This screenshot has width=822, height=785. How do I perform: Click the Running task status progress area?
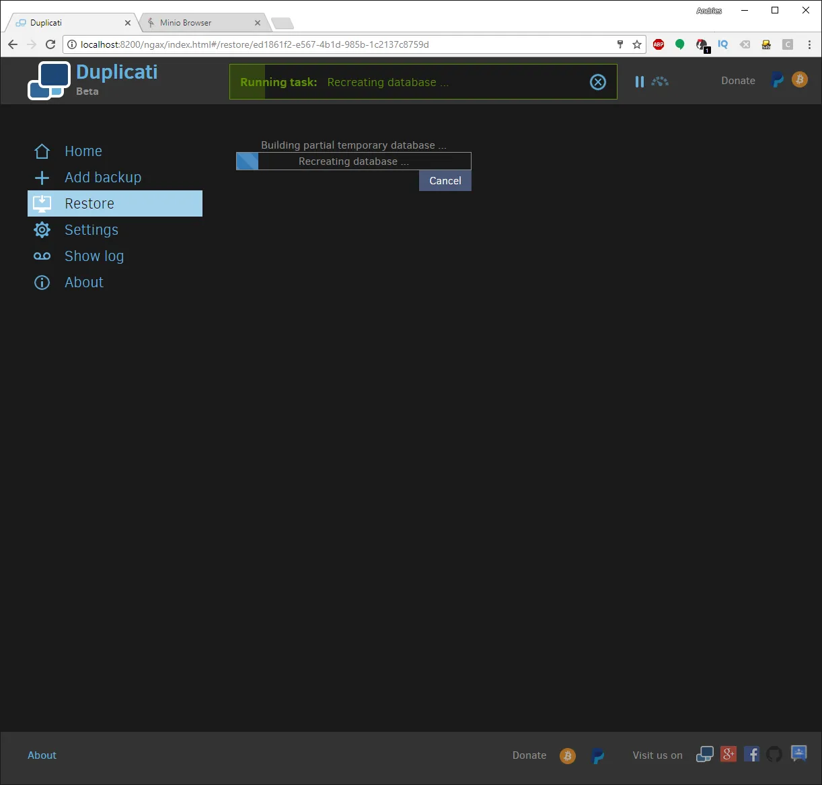423,82
